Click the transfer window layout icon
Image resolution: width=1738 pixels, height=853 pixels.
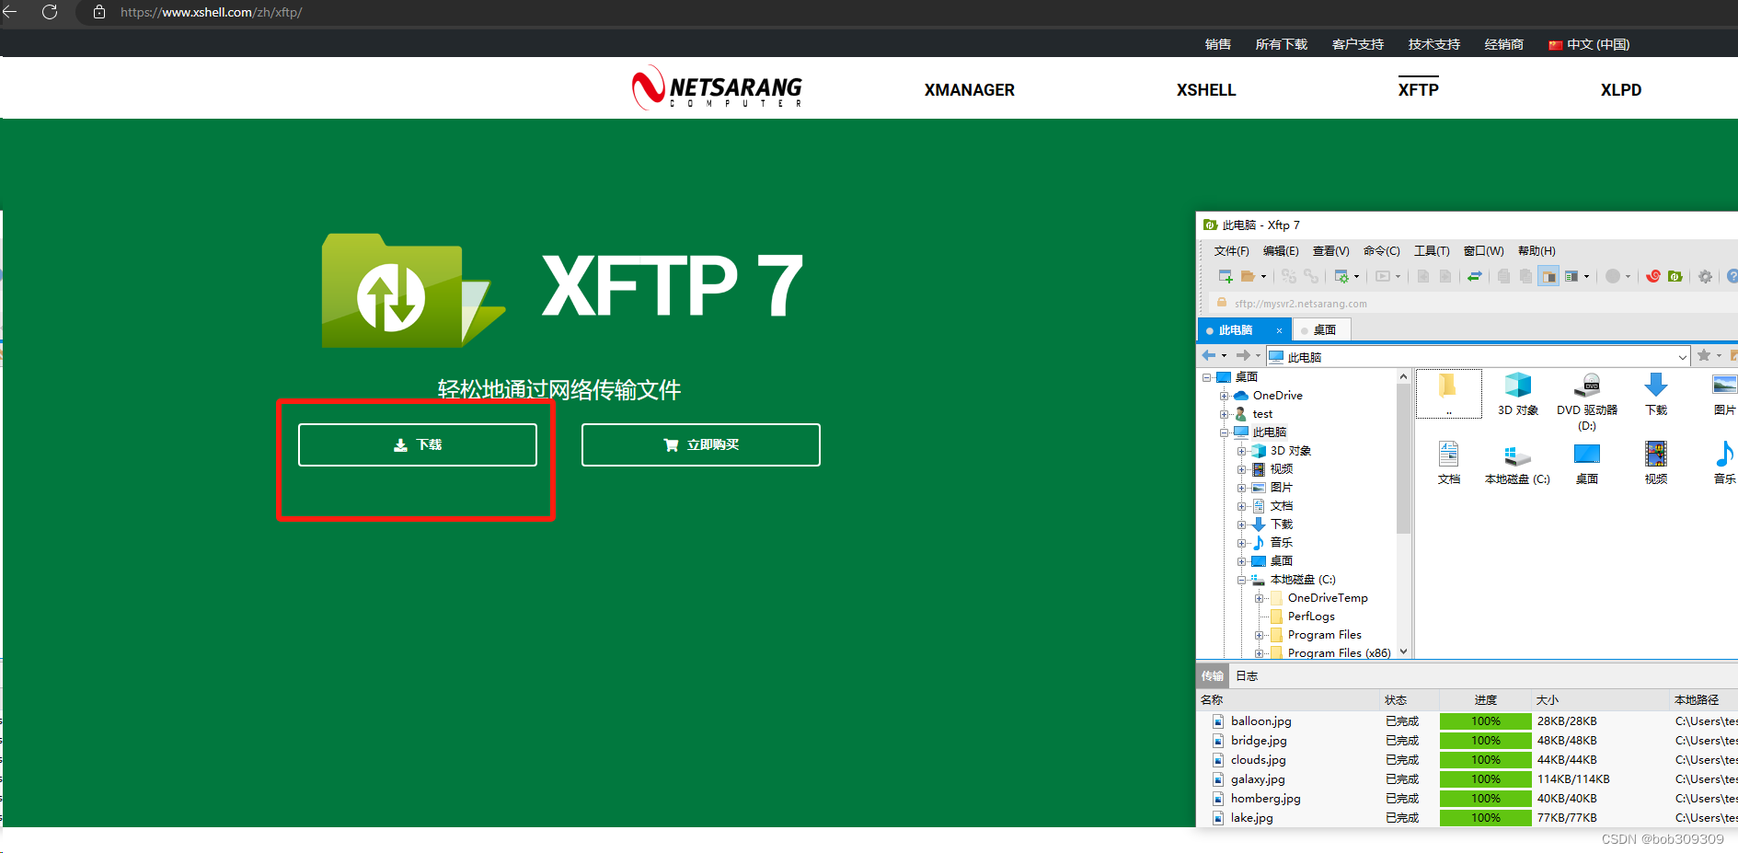(x=1571, y=276)
